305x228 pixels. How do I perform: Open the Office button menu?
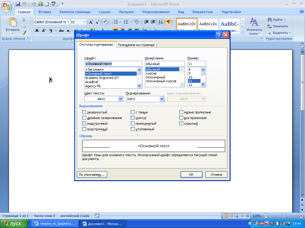point(7,7)
